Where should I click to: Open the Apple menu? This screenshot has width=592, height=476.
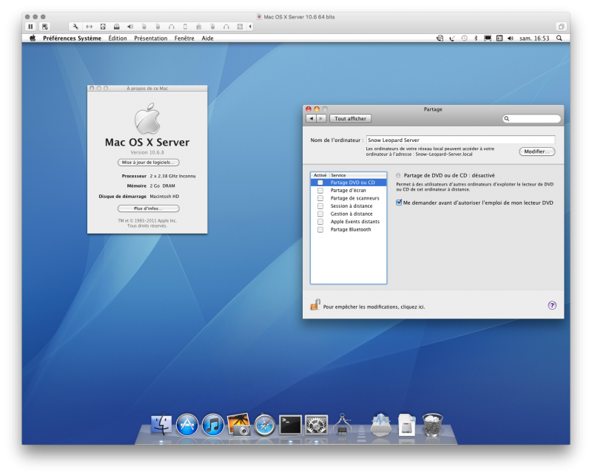coord(33,38)
